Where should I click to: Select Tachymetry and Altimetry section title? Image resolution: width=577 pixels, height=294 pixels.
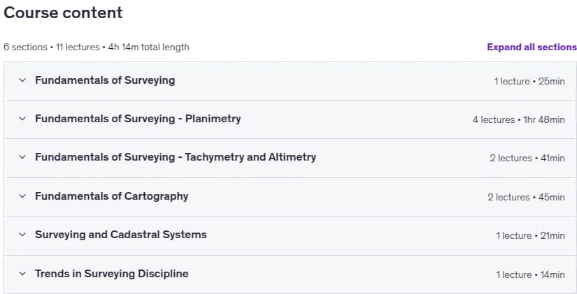pos(176,157)
